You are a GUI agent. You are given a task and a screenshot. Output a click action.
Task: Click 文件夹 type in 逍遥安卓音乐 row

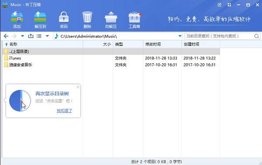[x=121, y=65]
